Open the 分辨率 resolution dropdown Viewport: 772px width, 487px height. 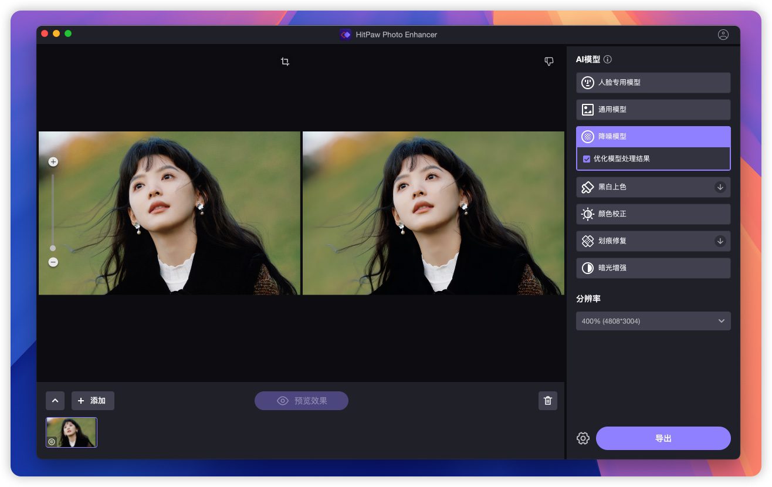pos(653,321)
